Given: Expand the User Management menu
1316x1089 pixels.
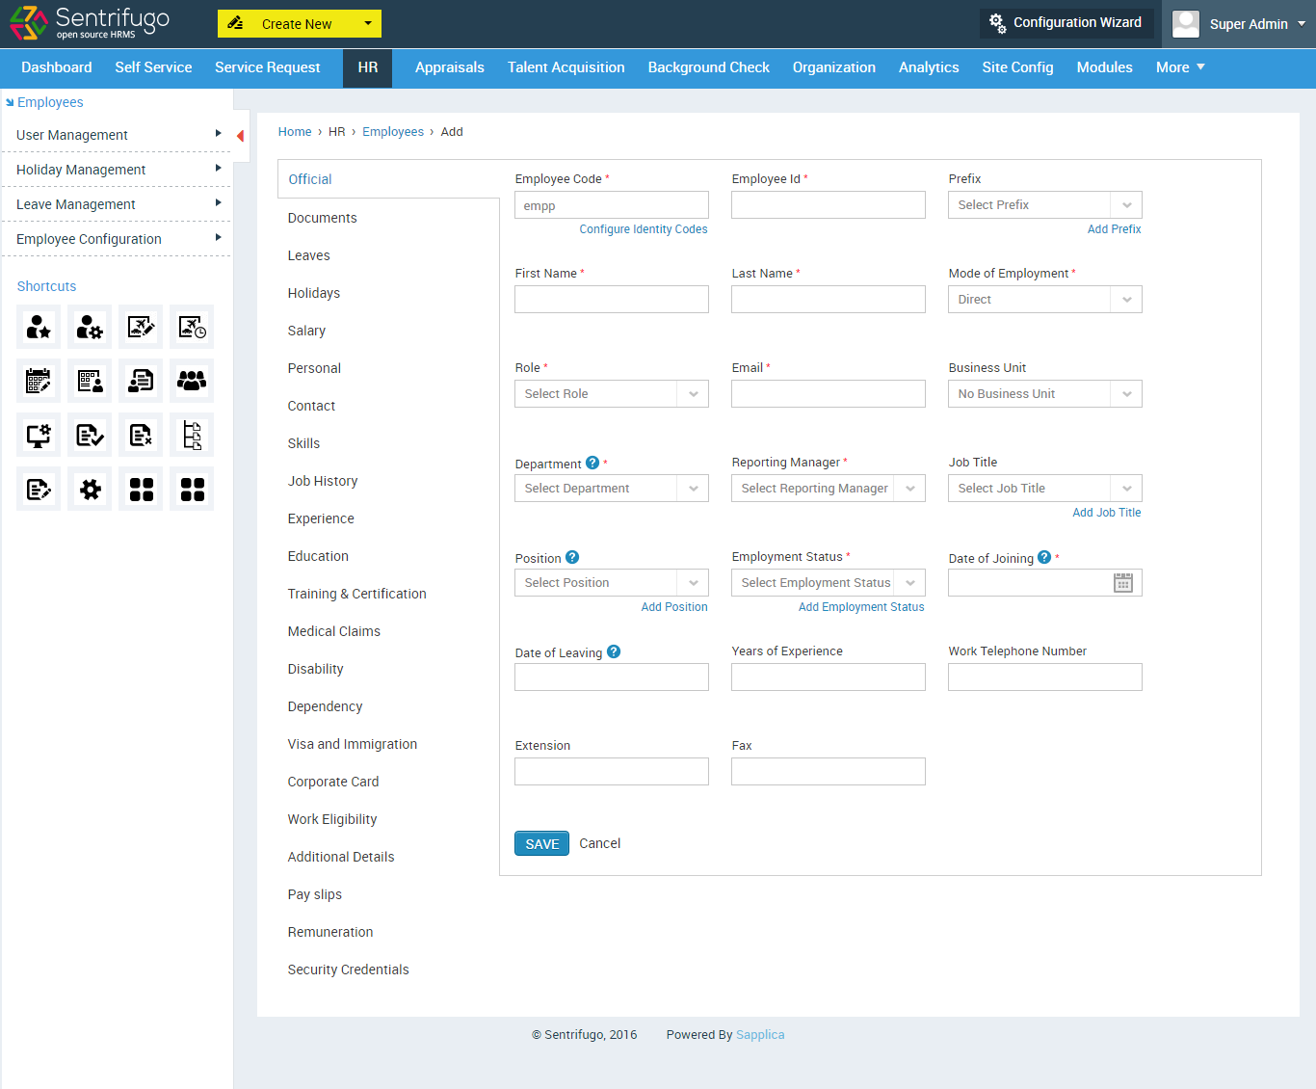Looking at the screenshot, I should tap(117, 135).
